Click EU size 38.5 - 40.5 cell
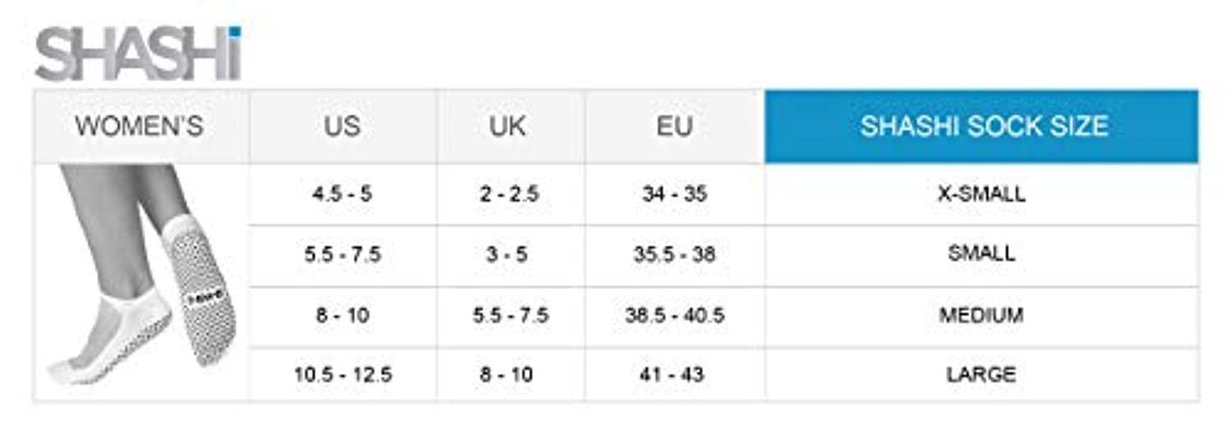The width and height of the screenshot is (1232, 443). pyautogui.click(x=673, y=315)
